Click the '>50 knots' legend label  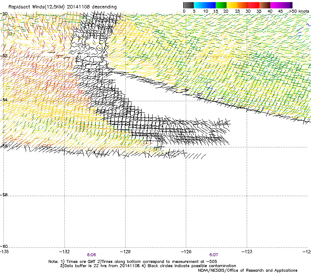coord(299,11)
